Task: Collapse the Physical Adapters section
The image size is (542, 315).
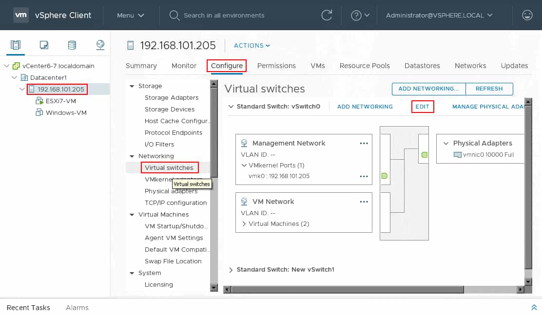Action: tap(446, 143)
